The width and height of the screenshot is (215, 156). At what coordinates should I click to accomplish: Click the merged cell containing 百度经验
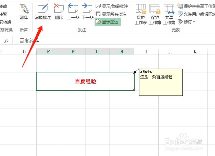click(x=85, y=81)
